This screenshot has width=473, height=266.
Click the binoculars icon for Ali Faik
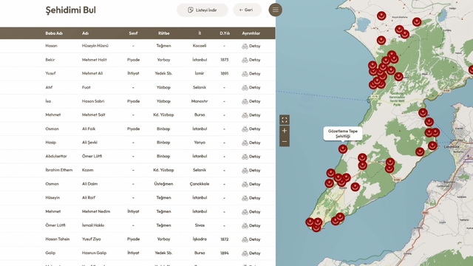tap(245, 129)
